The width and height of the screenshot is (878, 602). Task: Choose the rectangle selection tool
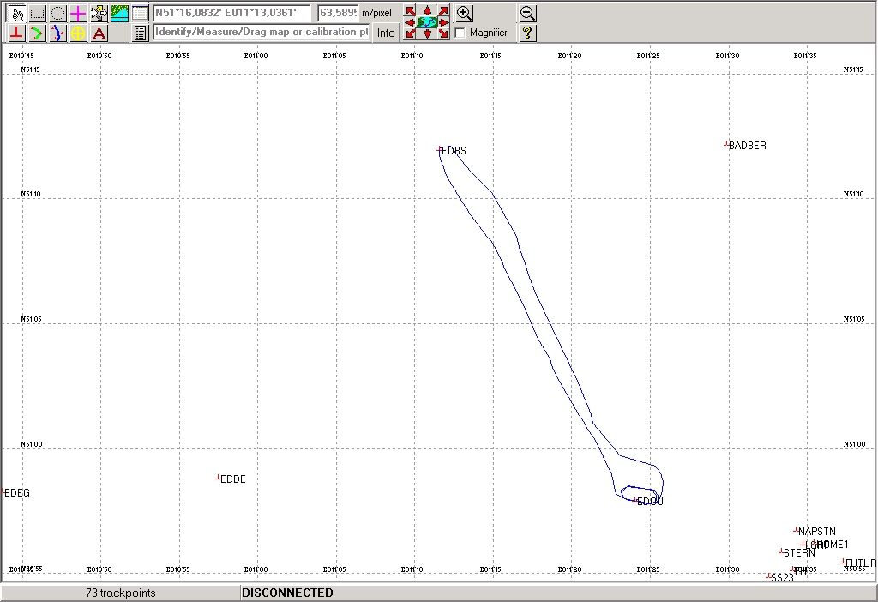(37, 13)
